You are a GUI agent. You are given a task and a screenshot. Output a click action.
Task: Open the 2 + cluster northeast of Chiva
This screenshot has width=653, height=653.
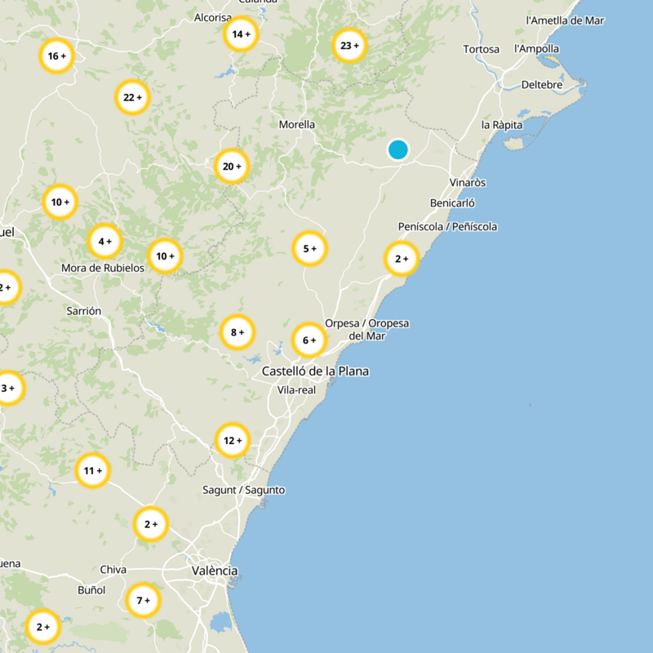(x=151, y=524)
